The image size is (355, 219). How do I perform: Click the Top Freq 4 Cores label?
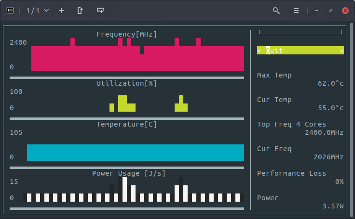pos(291,124)
